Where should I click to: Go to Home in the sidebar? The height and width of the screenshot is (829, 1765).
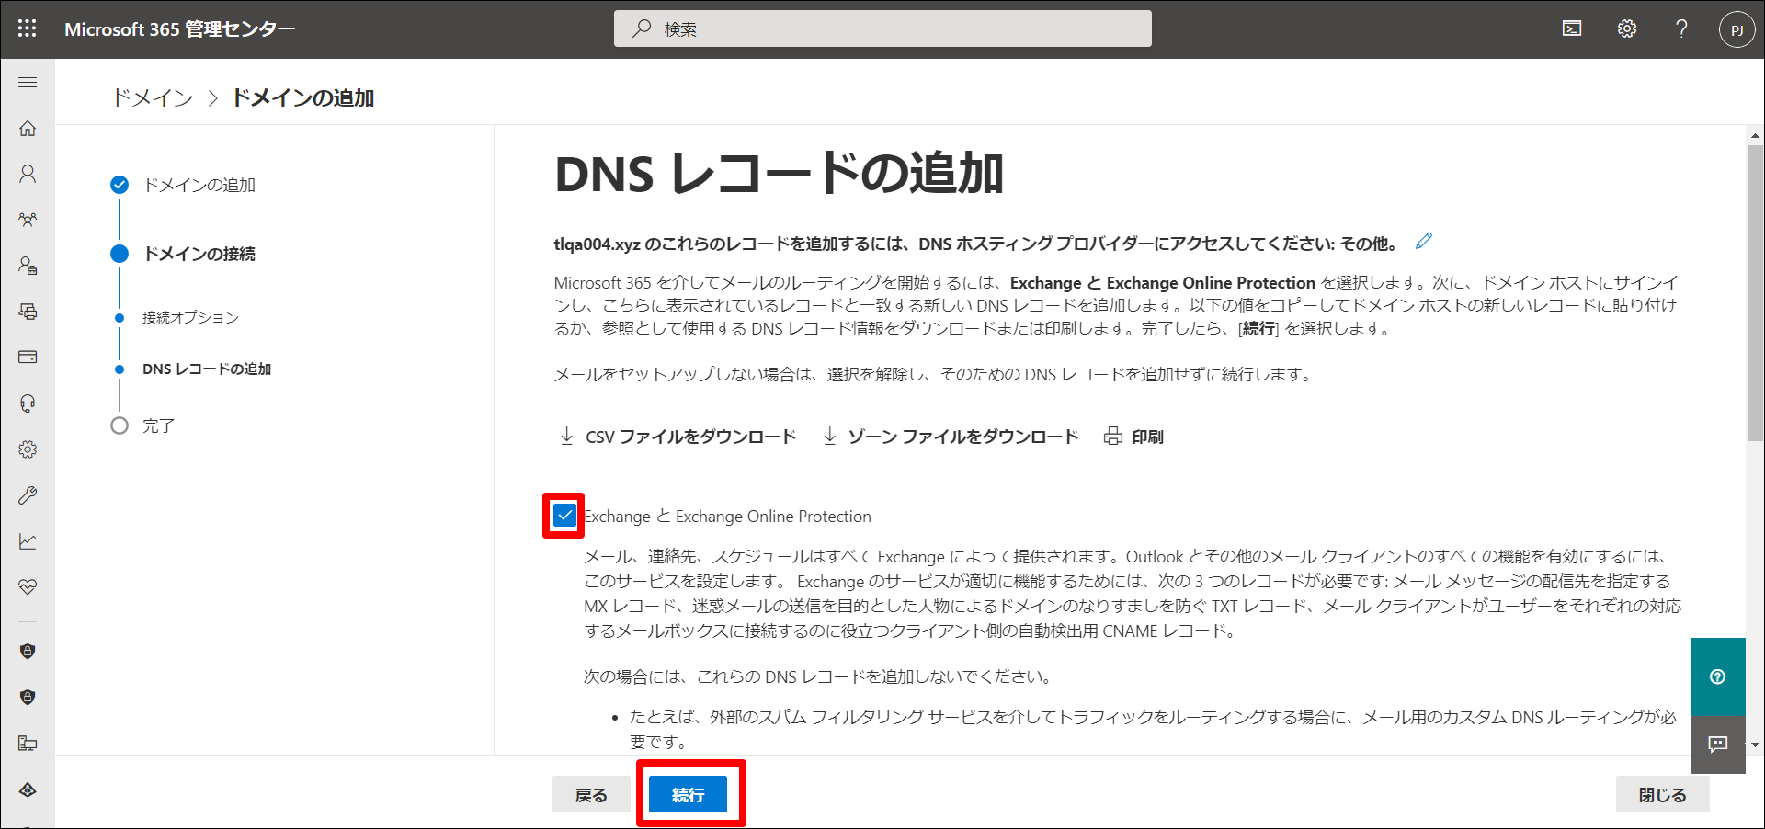coord(28,129)
